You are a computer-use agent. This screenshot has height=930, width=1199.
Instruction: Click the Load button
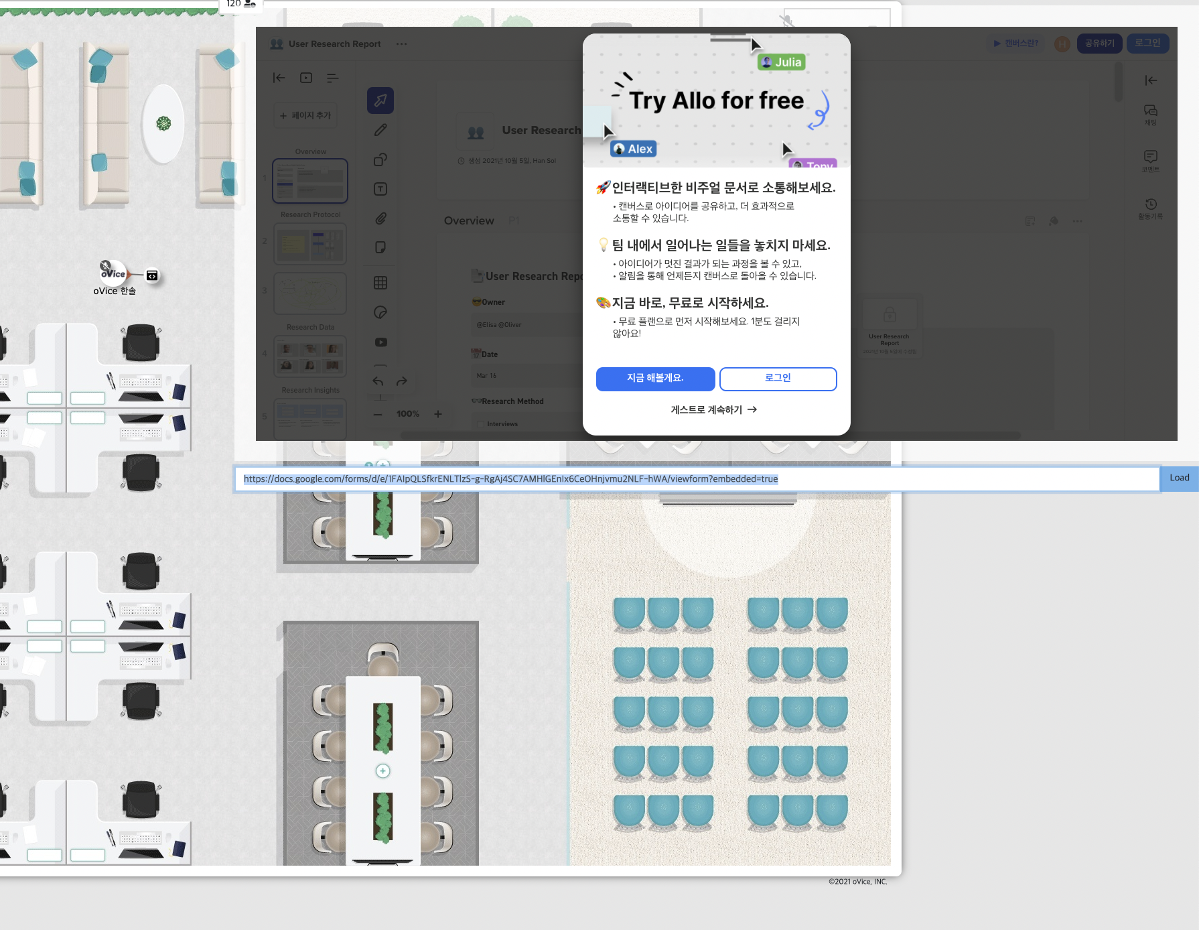coord(1180,478)
